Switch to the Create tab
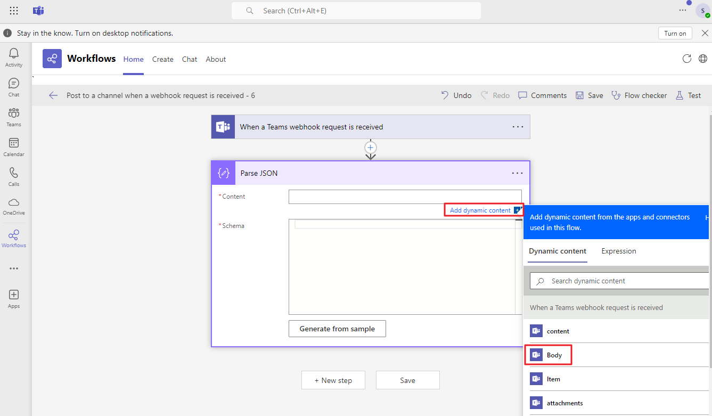The image size is (712, 416). click(163, 59)
